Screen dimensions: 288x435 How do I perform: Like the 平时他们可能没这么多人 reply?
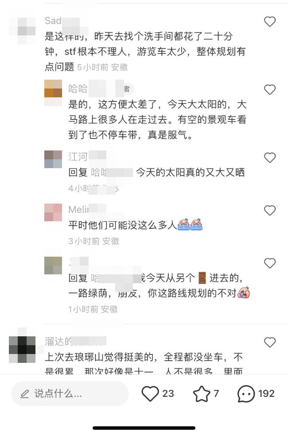pos(269,211)
